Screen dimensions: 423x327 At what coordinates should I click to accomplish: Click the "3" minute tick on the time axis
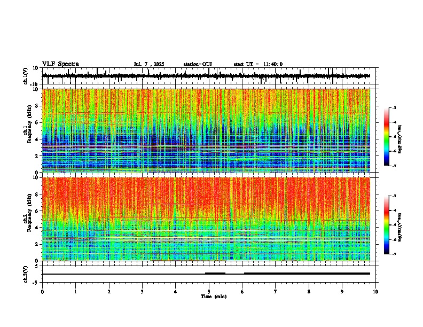pos(142,292)
